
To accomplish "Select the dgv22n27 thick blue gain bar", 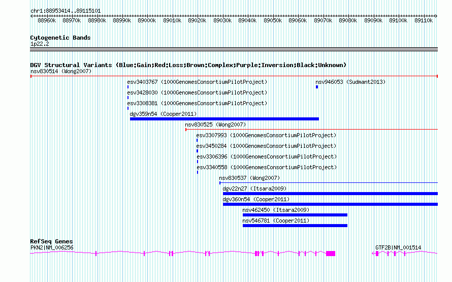I will [330, 194].
